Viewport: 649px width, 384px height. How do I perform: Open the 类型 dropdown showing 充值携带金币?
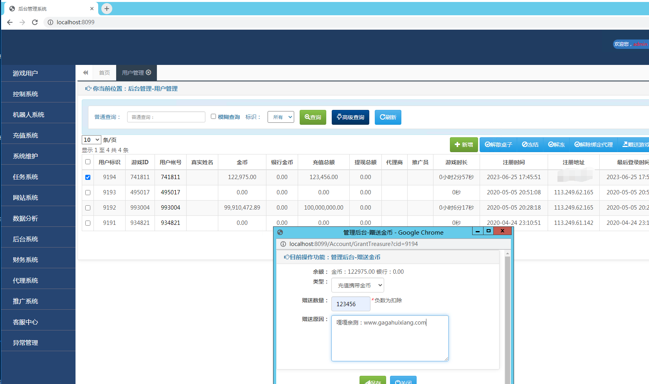coord(357,285)
